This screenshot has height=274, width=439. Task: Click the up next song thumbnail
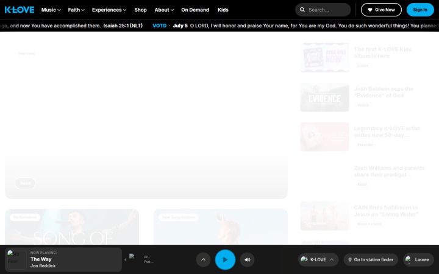pos(132,257)
